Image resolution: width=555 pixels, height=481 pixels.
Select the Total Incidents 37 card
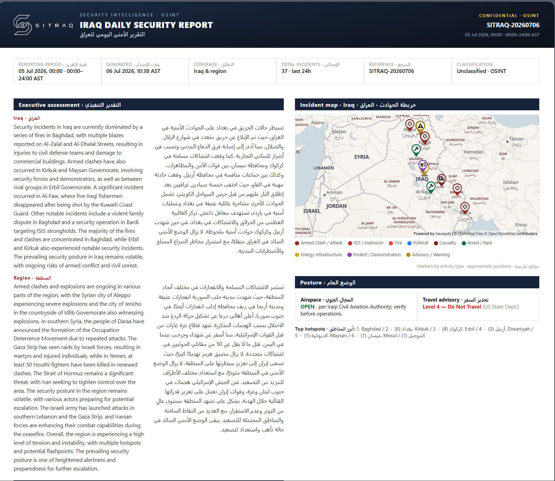pyautogui.click(x=320, y=71)
